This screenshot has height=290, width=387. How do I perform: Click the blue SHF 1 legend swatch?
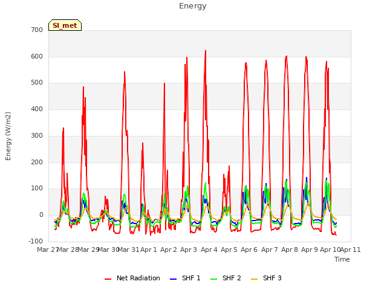[174, 279]
